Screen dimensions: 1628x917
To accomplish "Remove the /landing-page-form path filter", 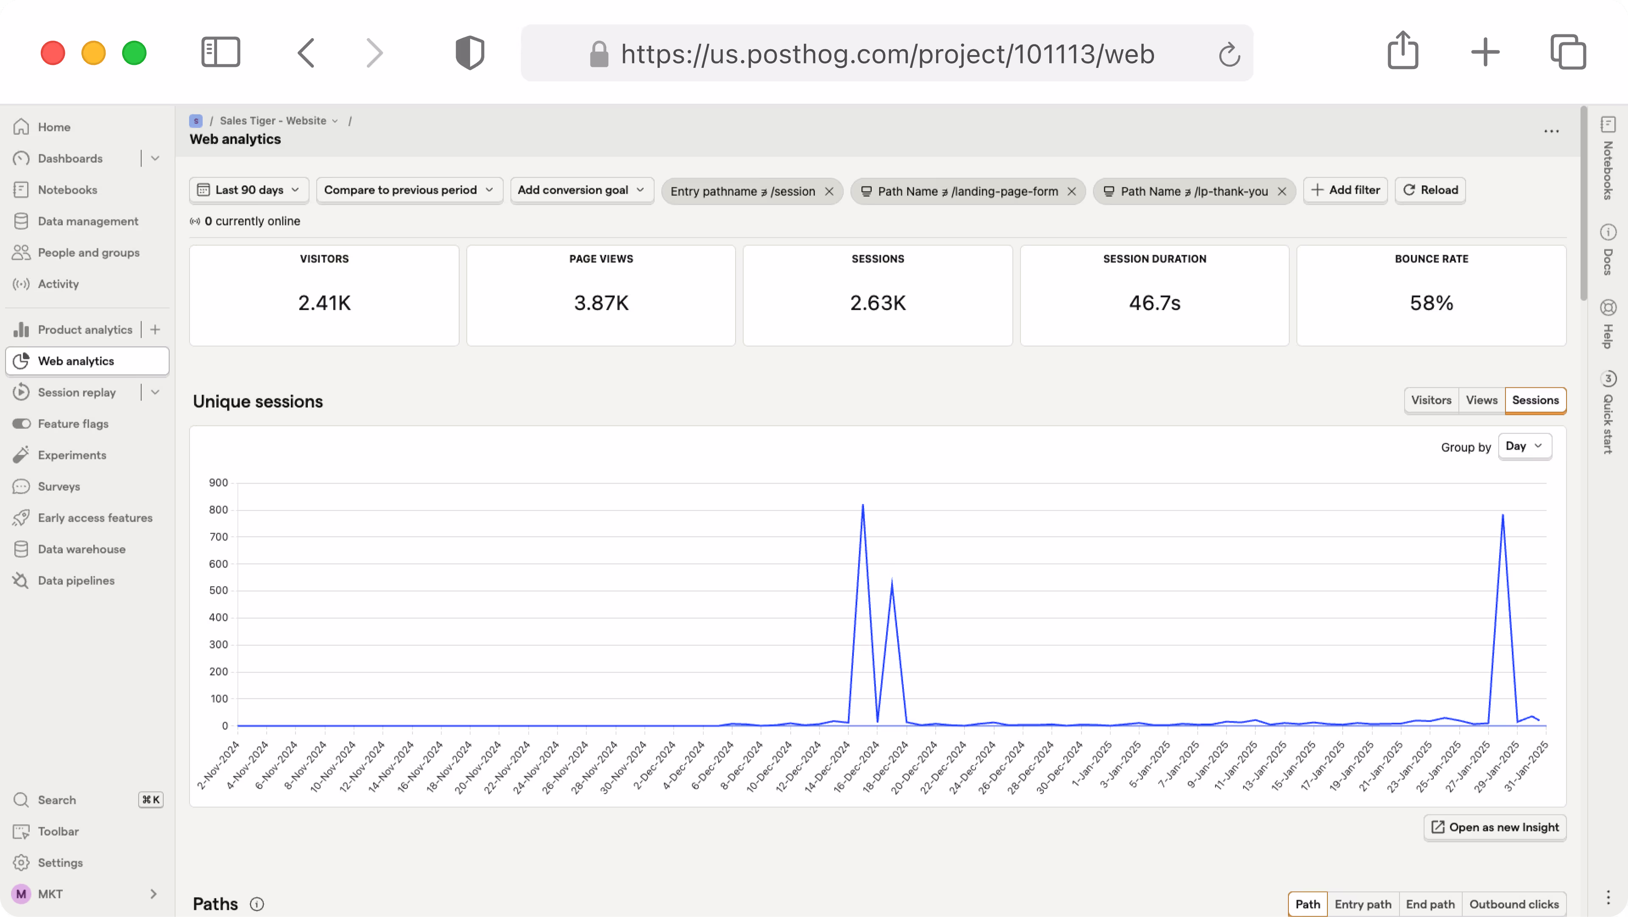I will click(1072, 192).
